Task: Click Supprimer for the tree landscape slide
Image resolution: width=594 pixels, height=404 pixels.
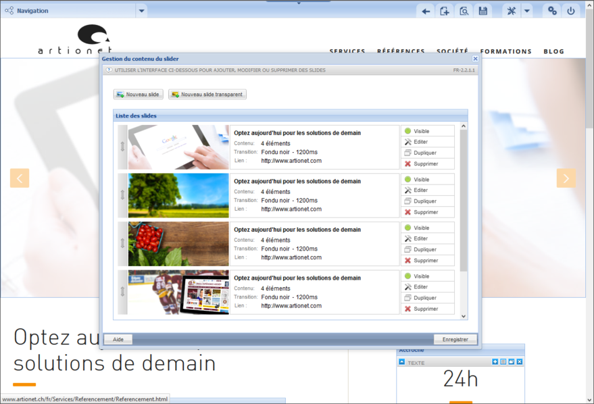Action: tap(428, 212)
